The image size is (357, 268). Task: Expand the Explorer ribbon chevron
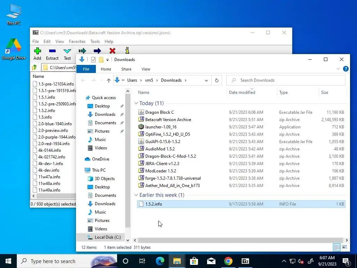[338, 69]
